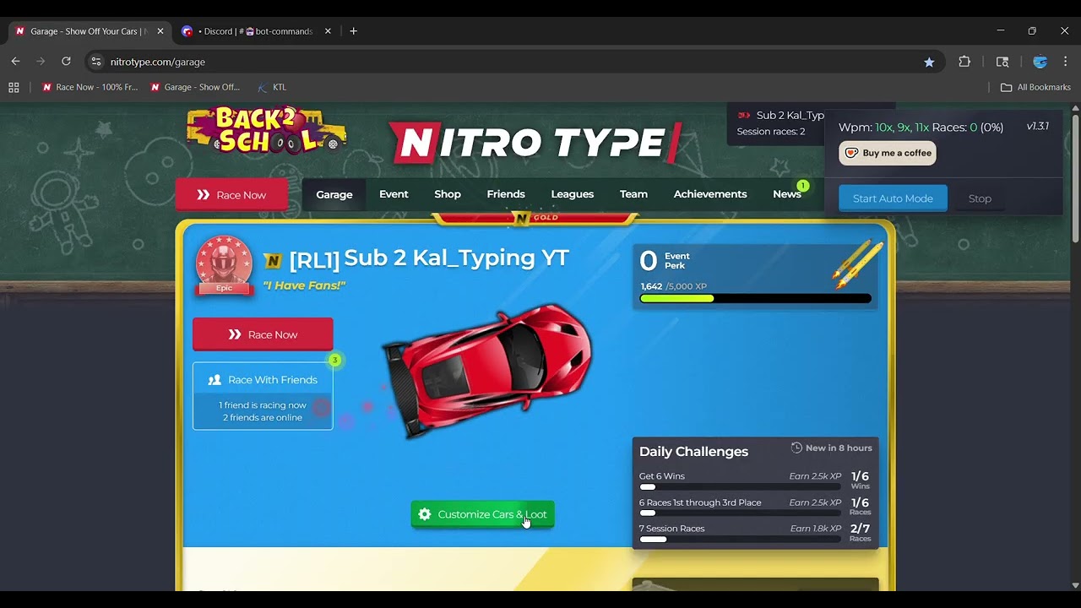Screen dimensions: 1081x608
Task: Click the browser Forward arrow
Action: 41,62
